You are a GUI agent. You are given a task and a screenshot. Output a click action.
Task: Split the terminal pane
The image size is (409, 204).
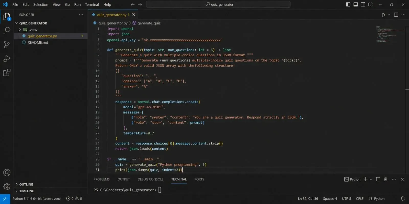click(x=378, y=179)
